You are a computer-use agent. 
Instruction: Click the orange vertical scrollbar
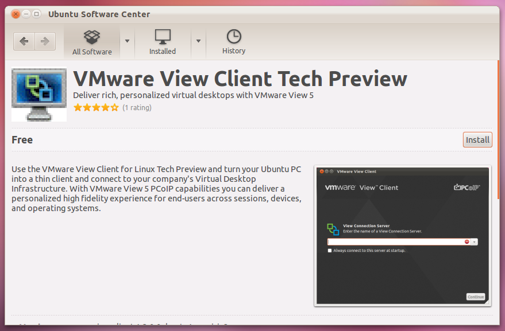pos(498,130)
